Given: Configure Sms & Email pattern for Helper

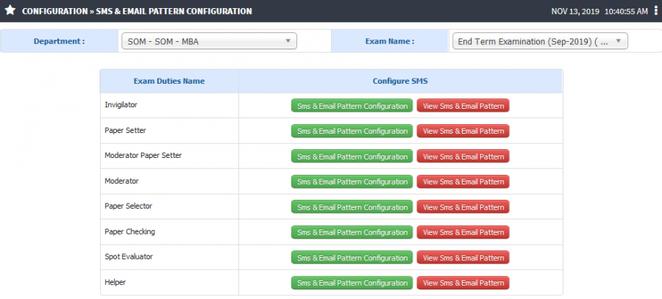Looking at the screenshot, I should click(x=352, y=283).
